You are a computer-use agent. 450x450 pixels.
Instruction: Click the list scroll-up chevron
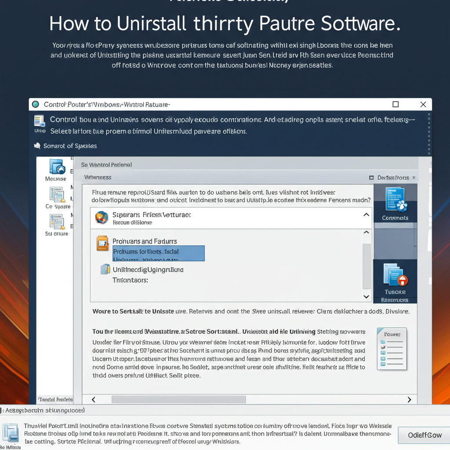367,232
